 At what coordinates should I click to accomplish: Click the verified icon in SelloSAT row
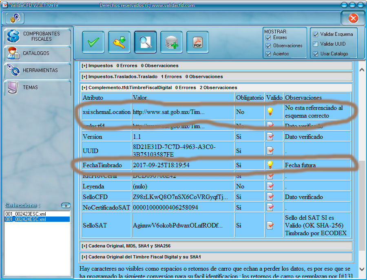270,225
